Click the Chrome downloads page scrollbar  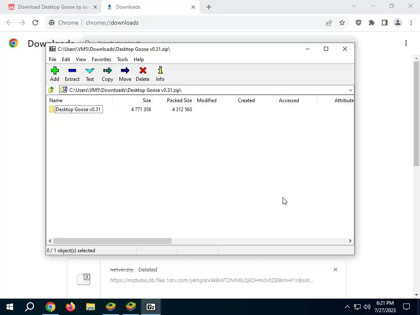point(417,114)
